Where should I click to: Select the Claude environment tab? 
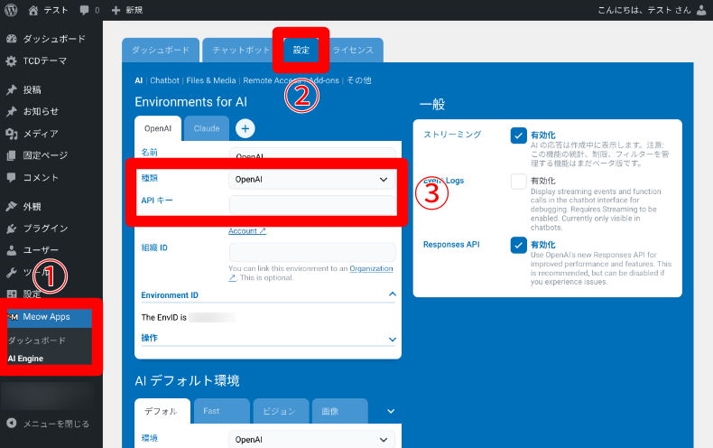click(207, 128)
